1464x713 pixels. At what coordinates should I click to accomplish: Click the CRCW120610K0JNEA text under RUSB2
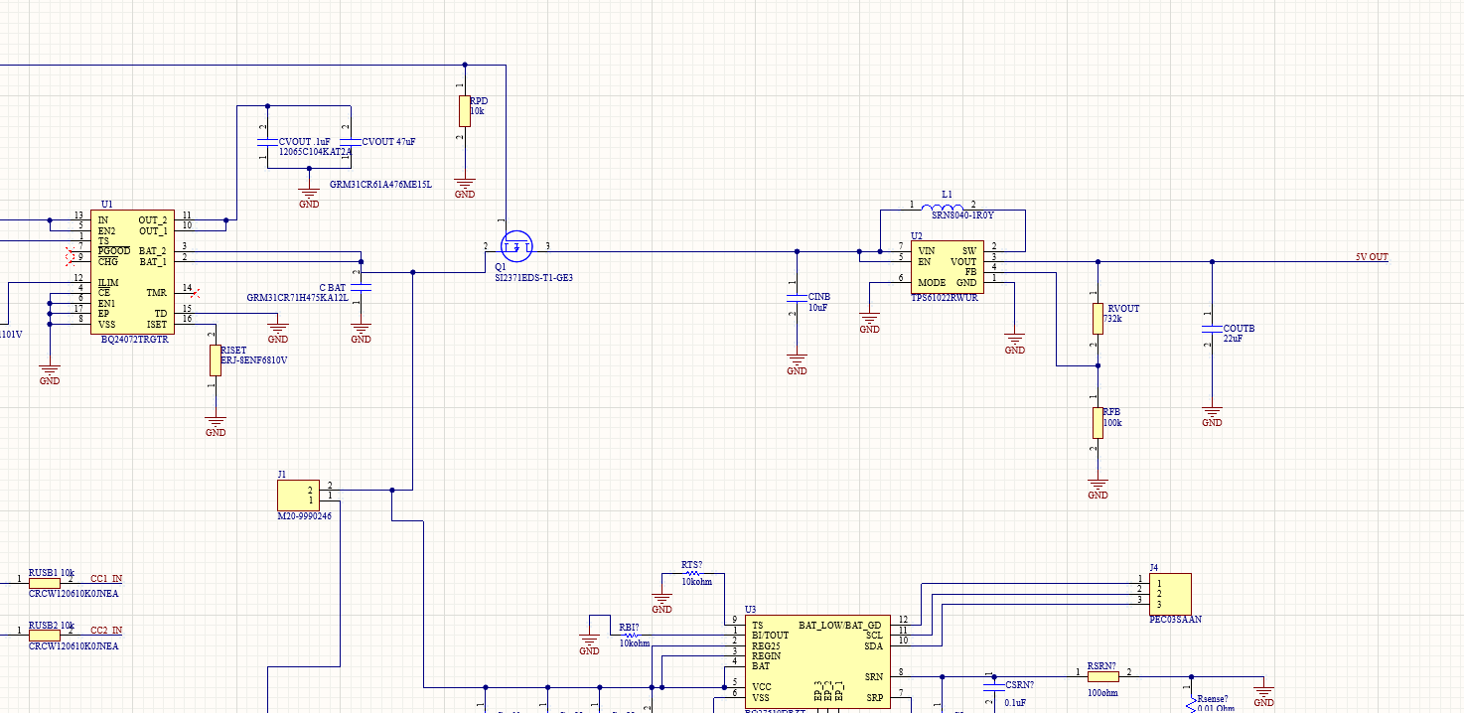pos(73,645)
